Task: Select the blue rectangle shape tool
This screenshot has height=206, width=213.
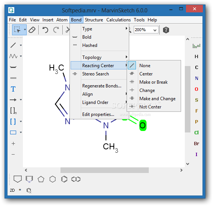Action: click(x=13, y=132)
